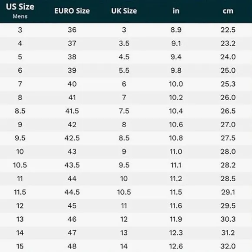Click the UK Size column header
This screenshot has height=252, width=252.
[x=124, y=11]
